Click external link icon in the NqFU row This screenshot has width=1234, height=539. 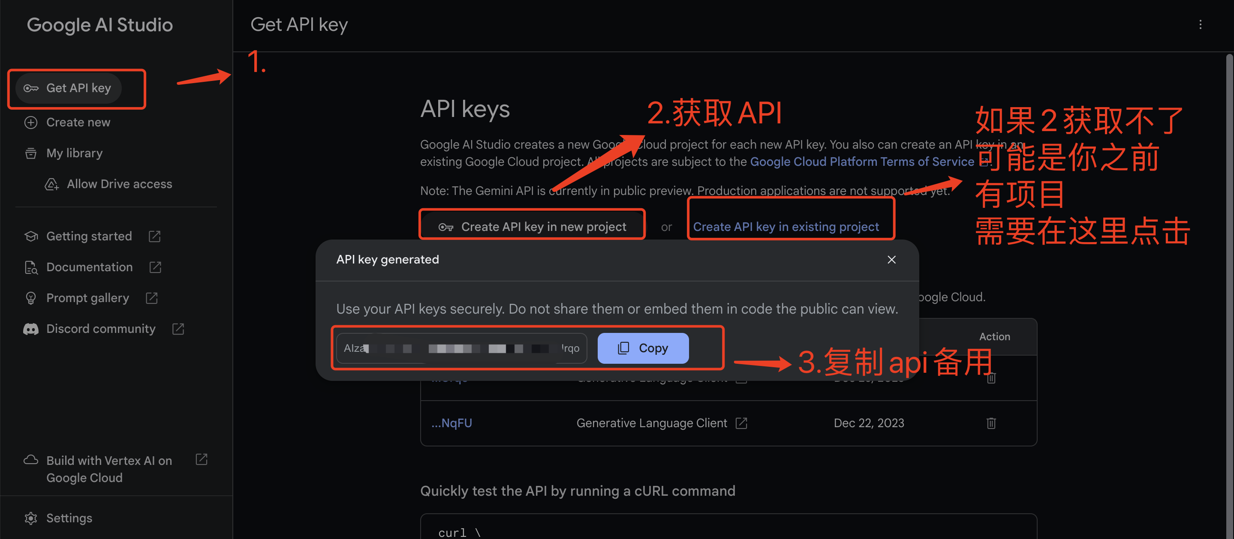(741, 423)
